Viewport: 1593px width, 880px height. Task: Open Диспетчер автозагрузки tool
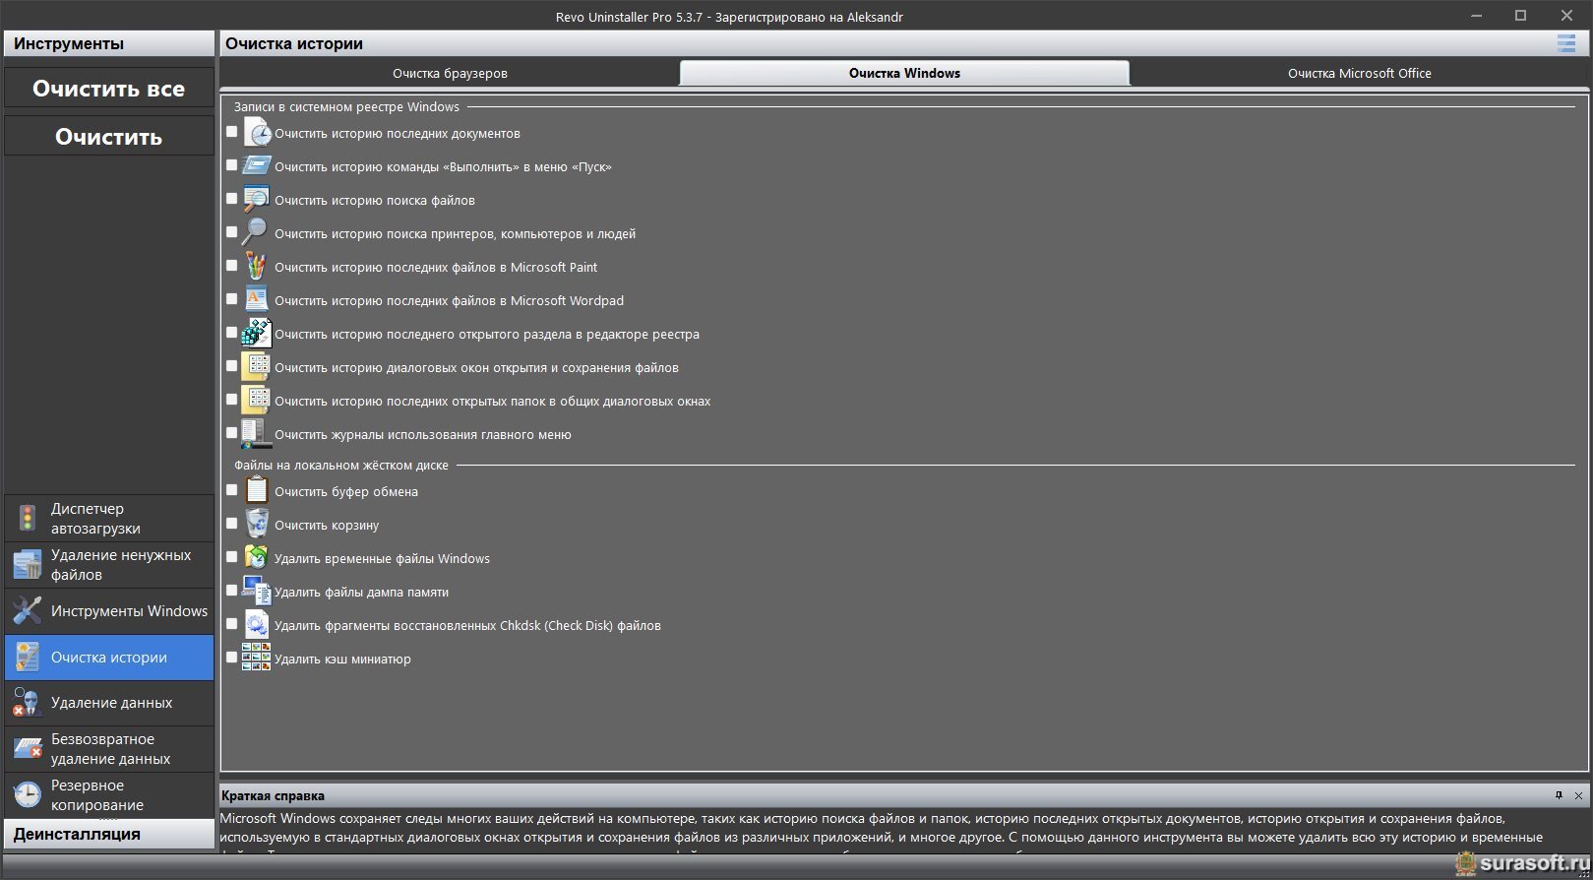(109, 518)
